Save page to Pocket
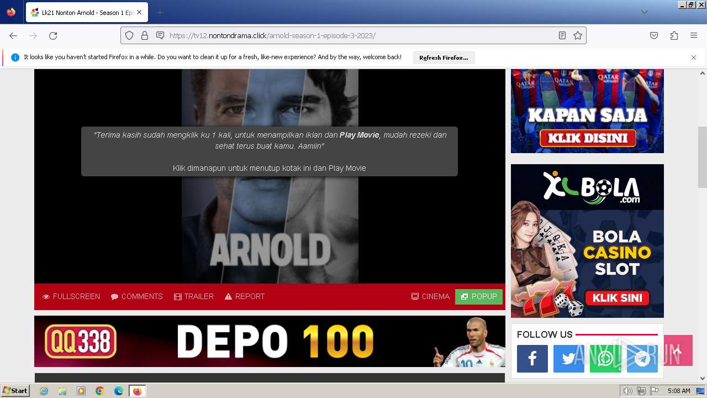The height and width of the screenshot is (398, 707). point(654,35)
